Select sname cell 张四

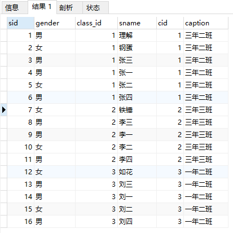(137, 97)
